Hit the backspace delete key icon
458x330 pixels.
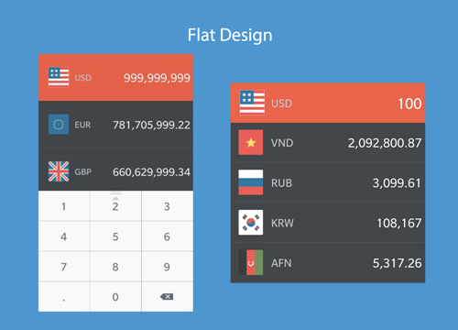point(167,296)
